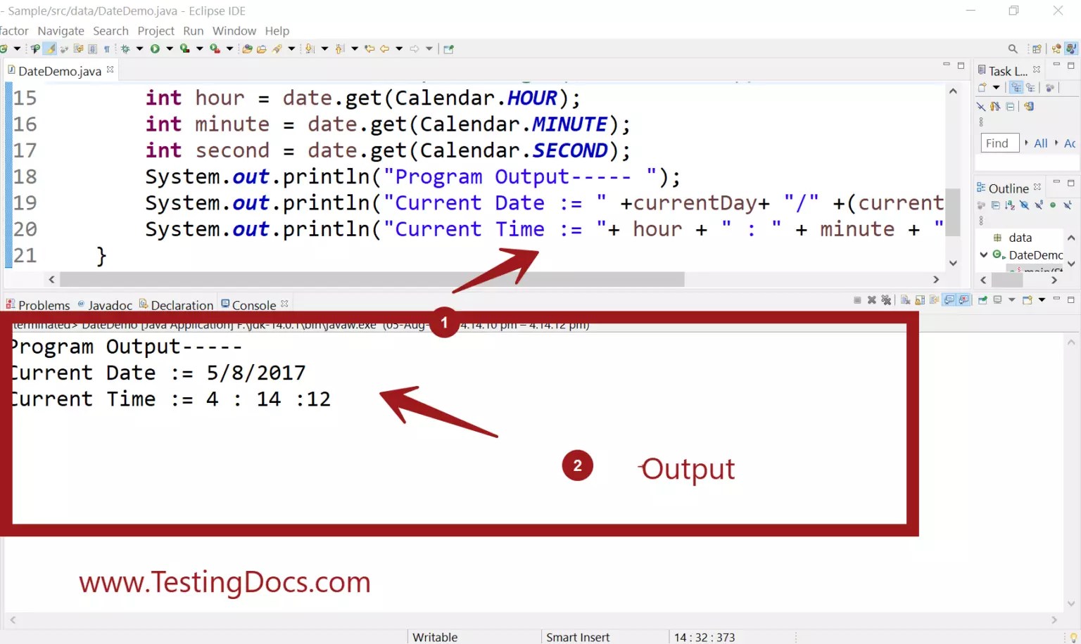Click the All link in Task List
The height and width of the screenshot is (644, 1081).
point(1040,143)
